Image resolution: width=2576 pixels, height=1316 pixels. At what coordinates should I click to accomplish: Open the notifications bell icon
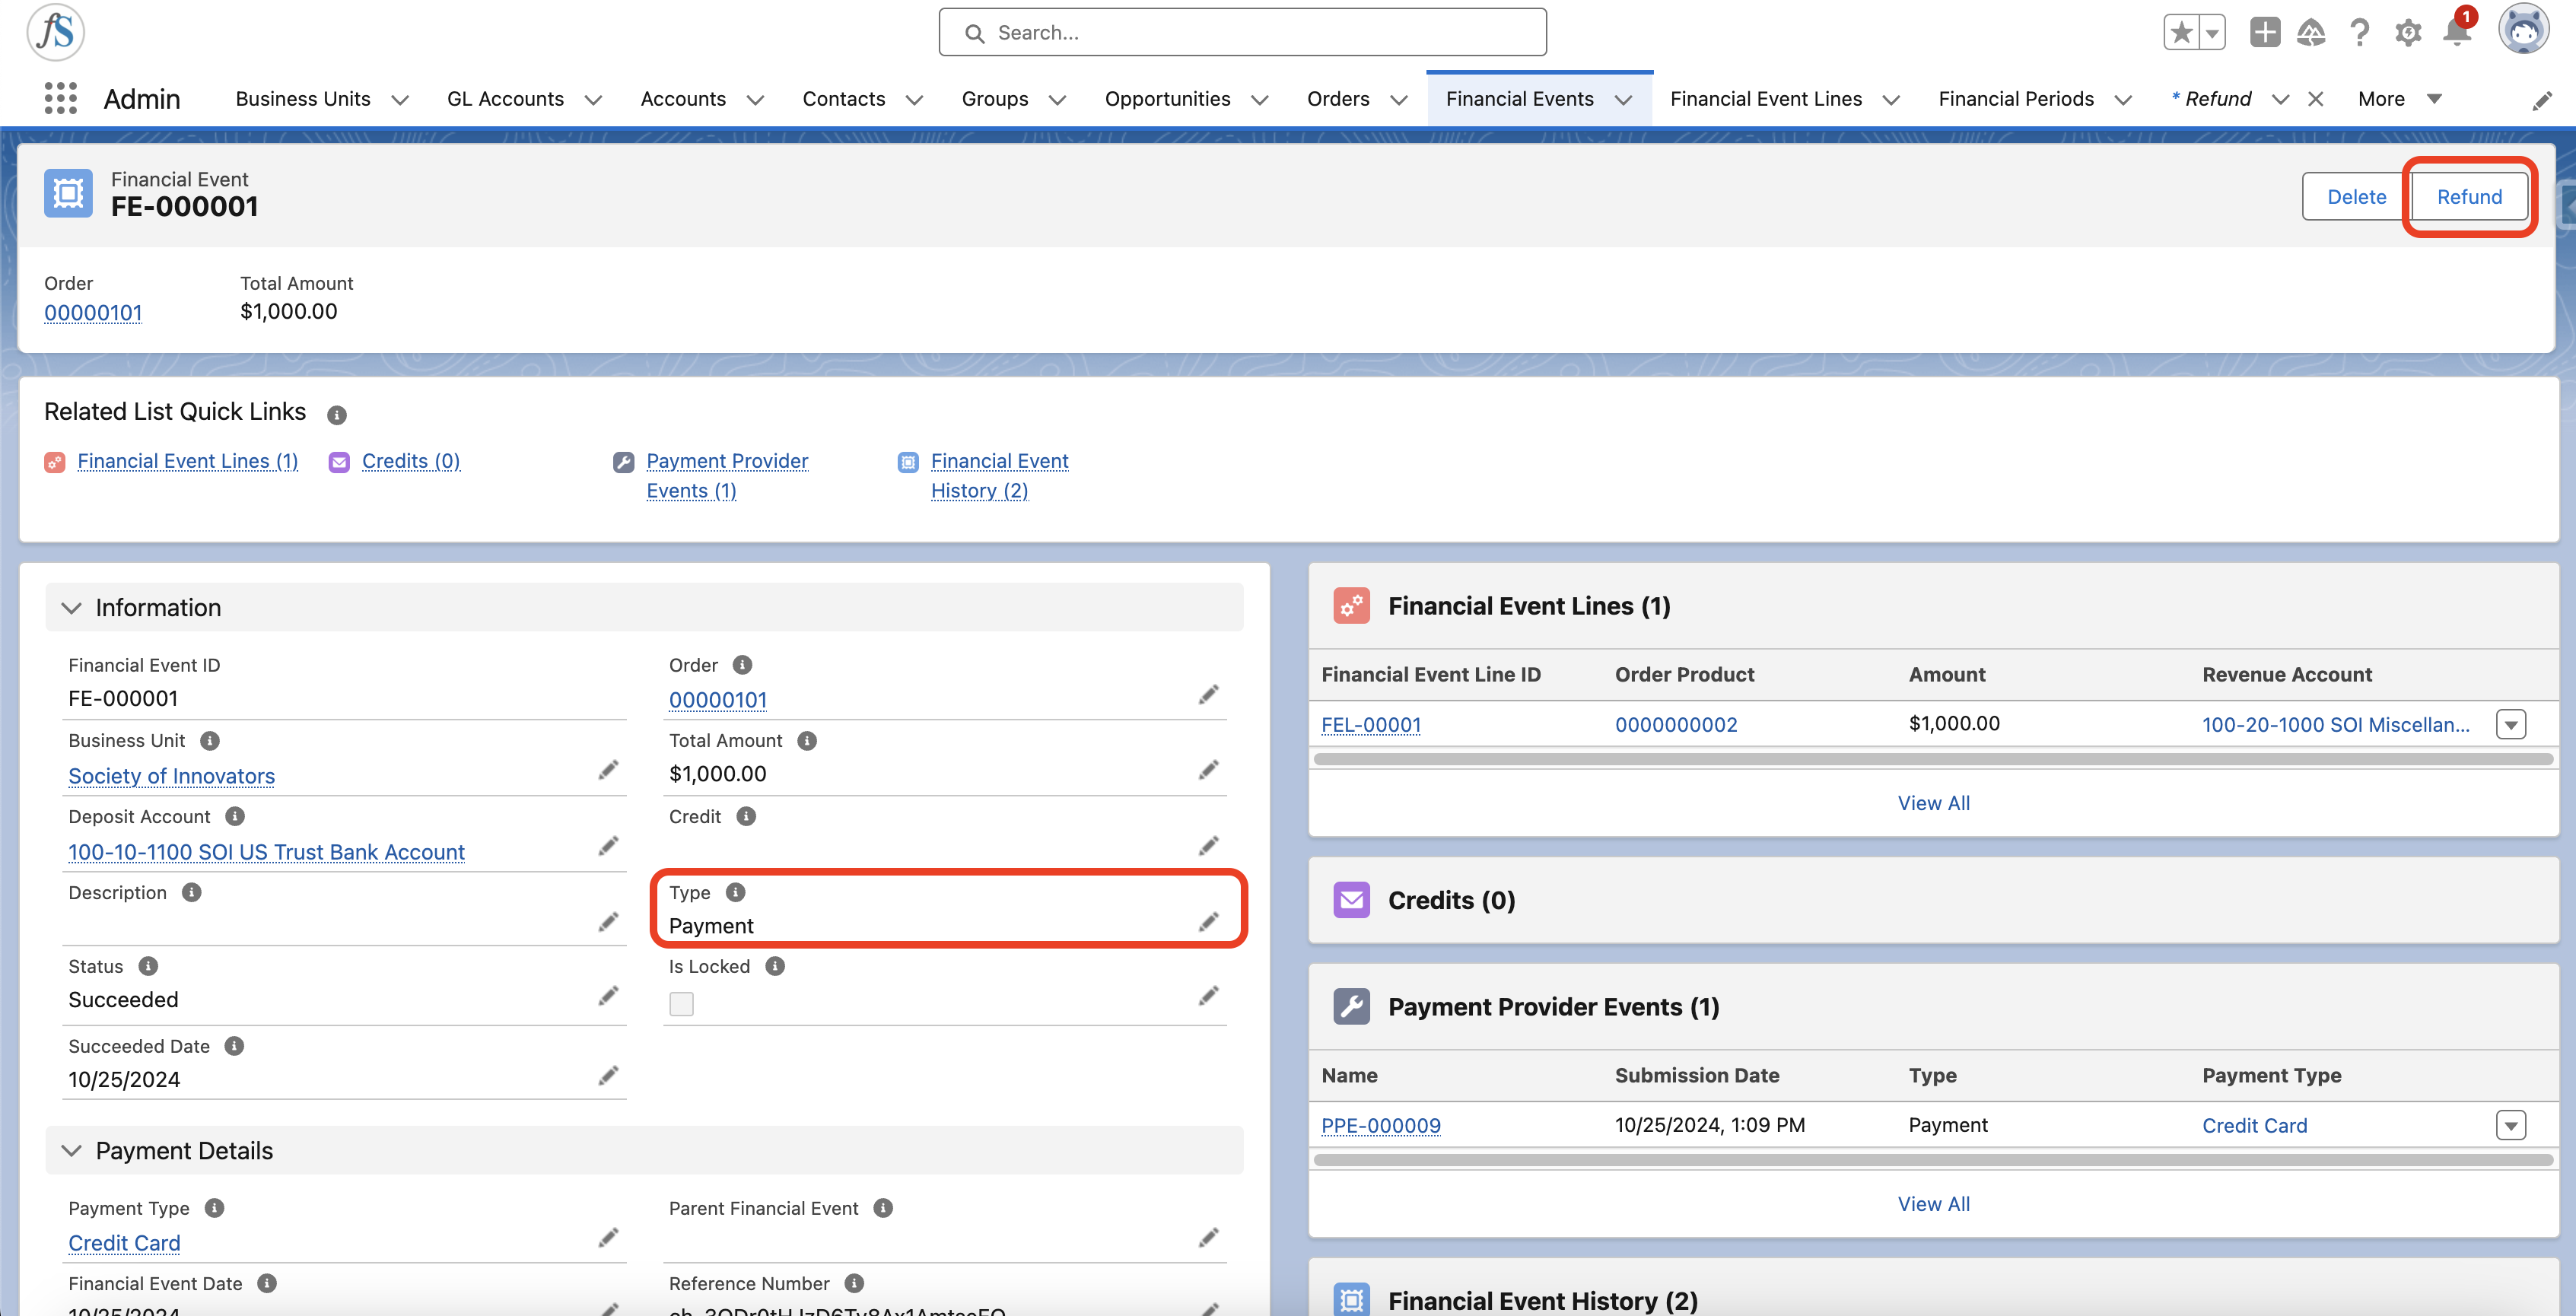coord(2456,33)
